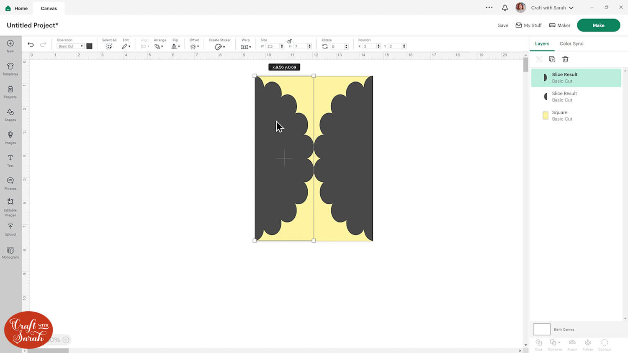Expand the Offset options dropdown
Viewport: 628px width, 353px height.
195,46
